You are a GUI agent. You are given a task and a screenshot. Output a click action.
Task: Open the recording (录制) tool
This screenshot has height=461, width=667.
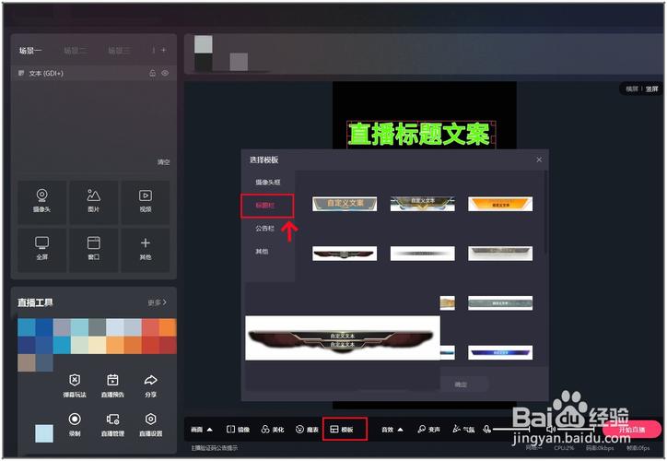pos(75,424)
